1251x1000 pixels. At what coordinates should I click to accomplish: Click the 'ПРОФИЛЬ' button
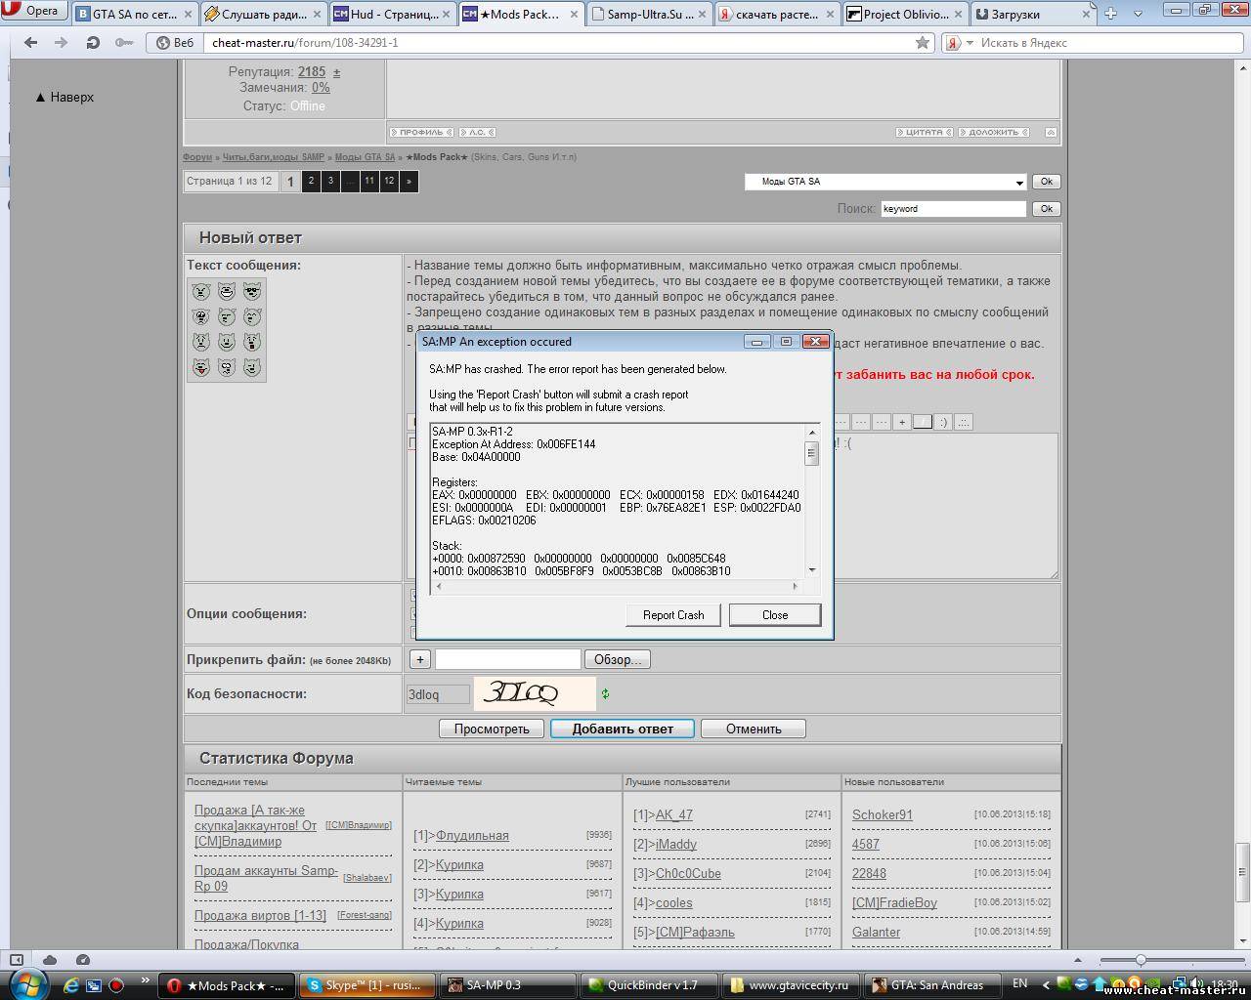click(x=421, y=132)
